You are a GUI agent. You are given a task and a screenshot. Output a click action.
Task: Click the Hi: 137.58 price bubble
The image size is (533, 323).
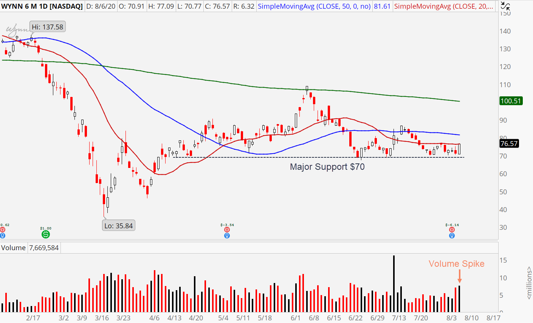tap(48, 27)
